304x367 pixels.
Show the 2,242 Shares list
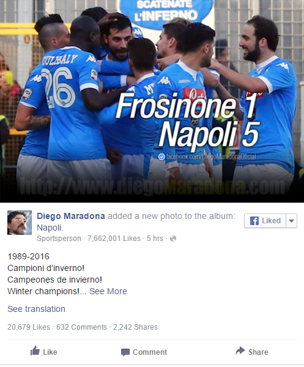coord(135,327)
